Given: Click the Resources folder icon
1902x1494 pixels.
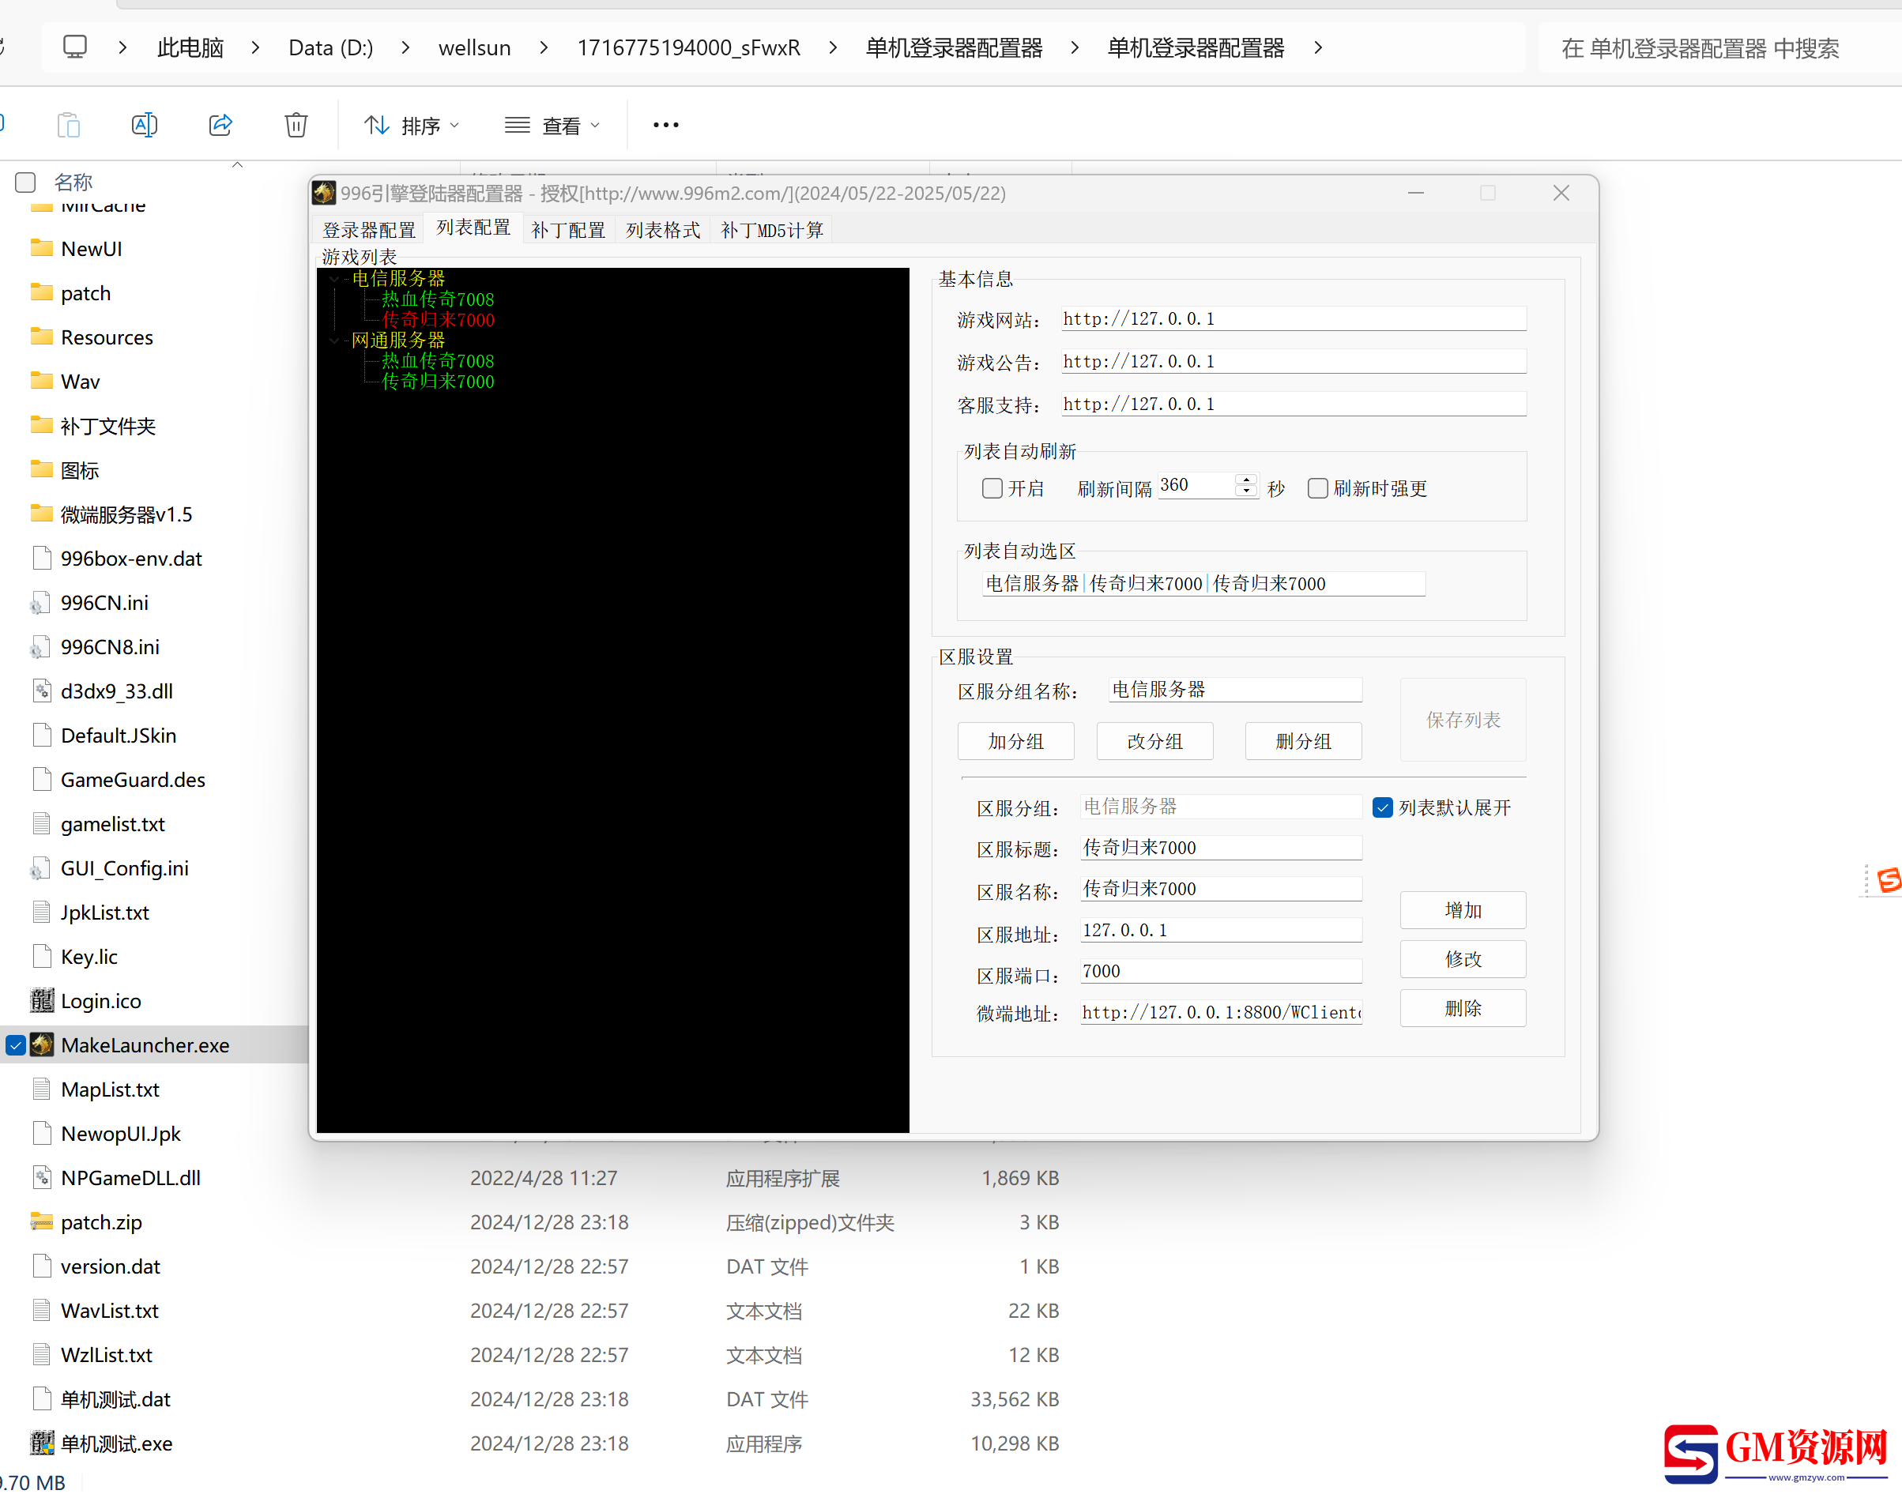Looking at the screenshot, I should (x=41, y=336).
